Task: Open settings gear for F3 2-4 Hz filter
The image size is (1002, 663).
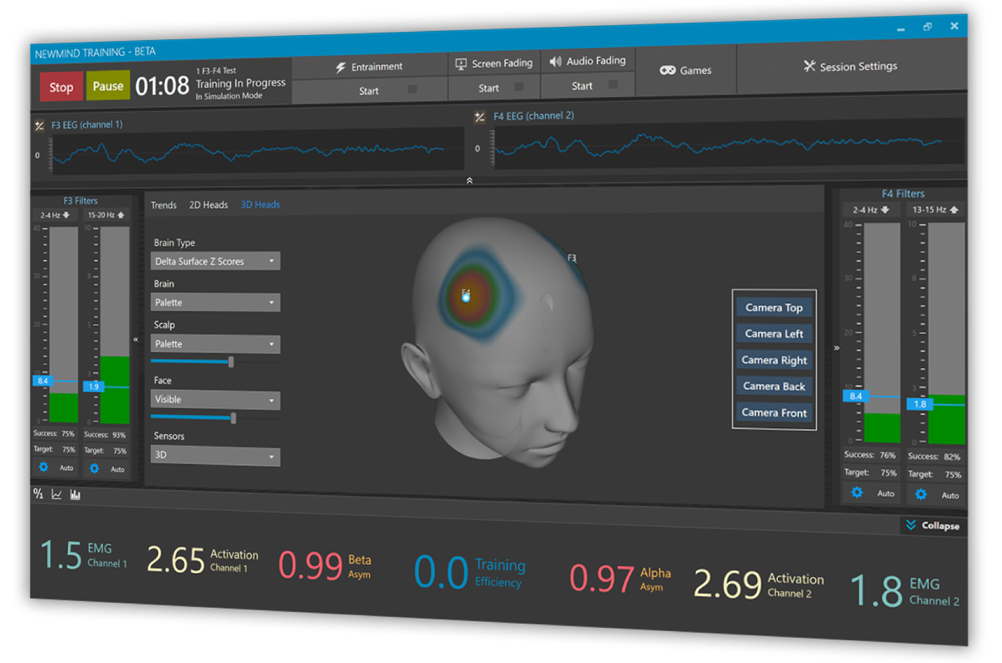Action: pyautogui.click(x=44, y=467)
